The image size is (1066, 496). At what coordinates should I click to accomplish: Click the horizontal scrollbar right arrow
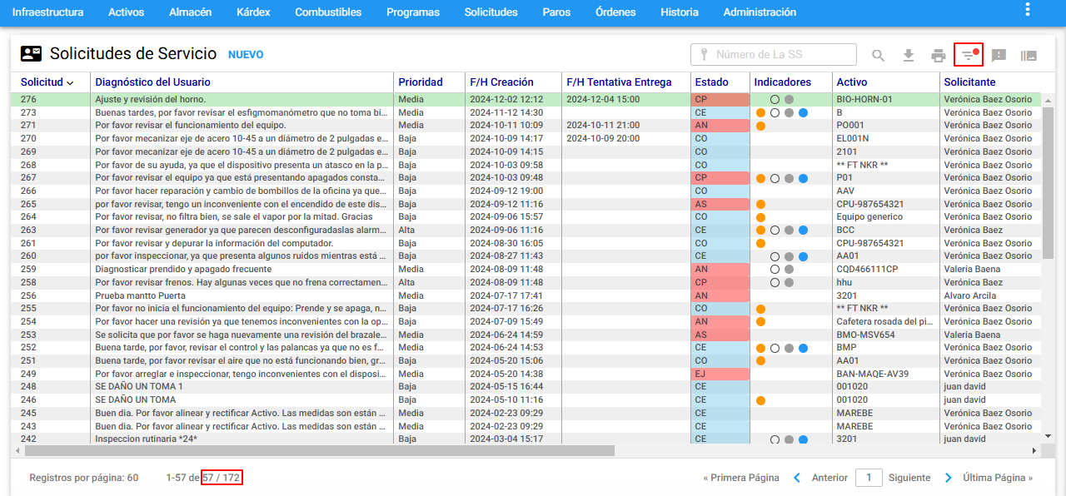point(1035,450)
